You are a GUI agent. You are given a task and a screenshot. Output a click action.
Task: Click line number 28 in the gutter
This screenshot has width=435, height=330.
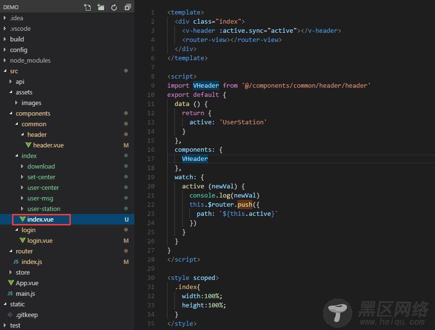151,260
